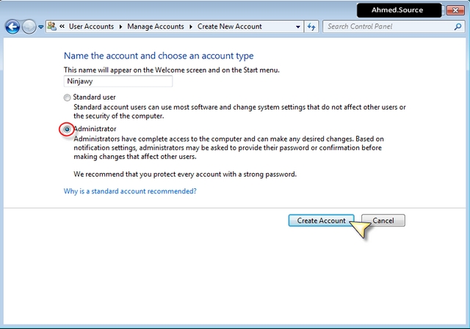The width and height of the screenshot is (470, 329).
Task: Click the blue Back arrow button
Action: [x=13, y=27]
